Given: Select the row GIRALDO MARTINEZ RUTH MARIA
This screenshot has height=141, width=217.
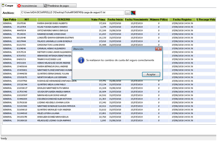Looking at the screenshot, I should (x=109, y=88).
